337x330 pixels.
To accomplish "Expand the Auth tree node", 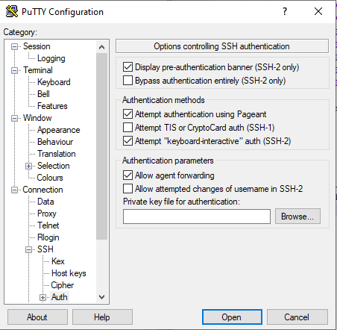I will tap(43, 297).
